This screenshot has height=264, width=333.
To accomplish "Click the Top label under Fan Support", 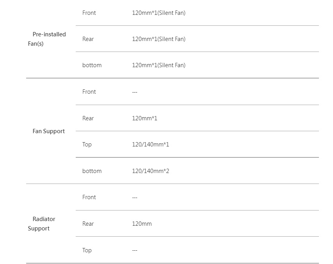I will [87, 144].
